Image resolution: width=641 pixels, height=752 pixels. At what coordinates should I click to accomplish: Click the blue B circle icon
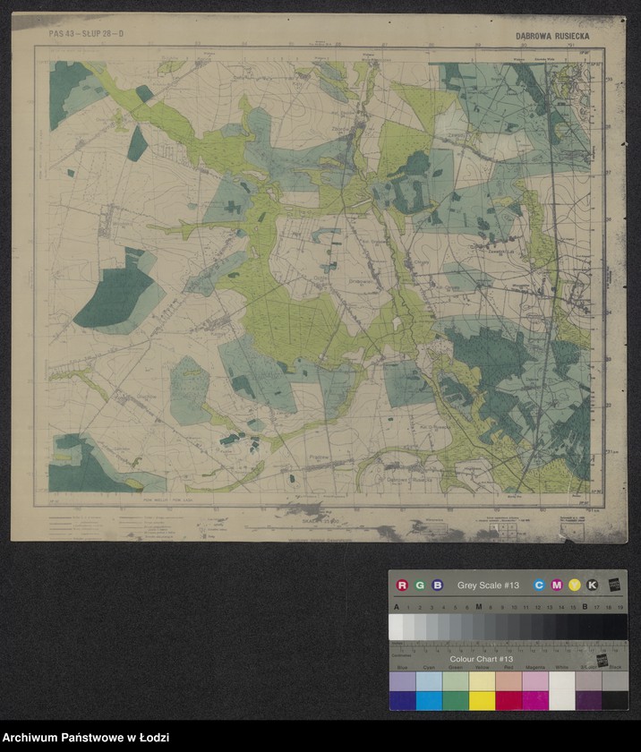pyautogui.click(x=438, y=585)
